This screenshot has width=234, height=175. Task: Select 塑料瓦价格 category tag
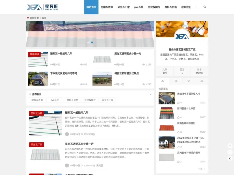point(72,100)
